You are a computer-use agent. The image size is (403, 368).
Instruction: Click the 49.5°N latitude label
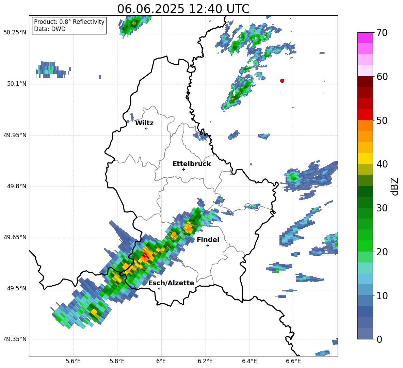coord(17,288)
